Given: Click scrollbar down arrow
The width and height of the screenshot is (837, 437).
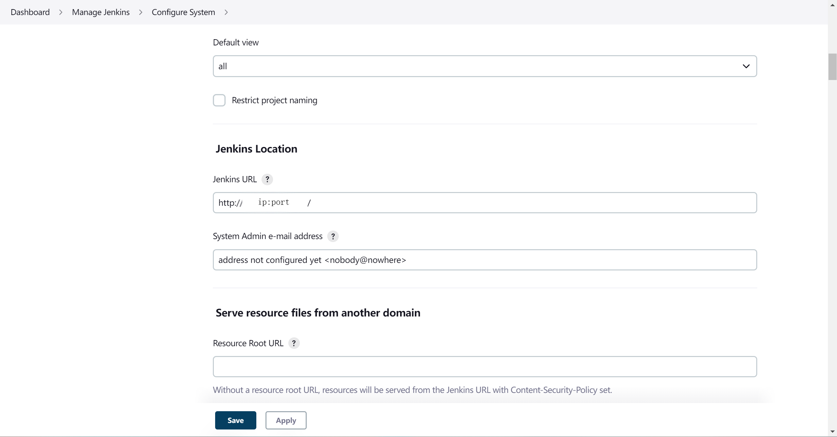Looking at the screenshot, I should [x=832, y=432].
